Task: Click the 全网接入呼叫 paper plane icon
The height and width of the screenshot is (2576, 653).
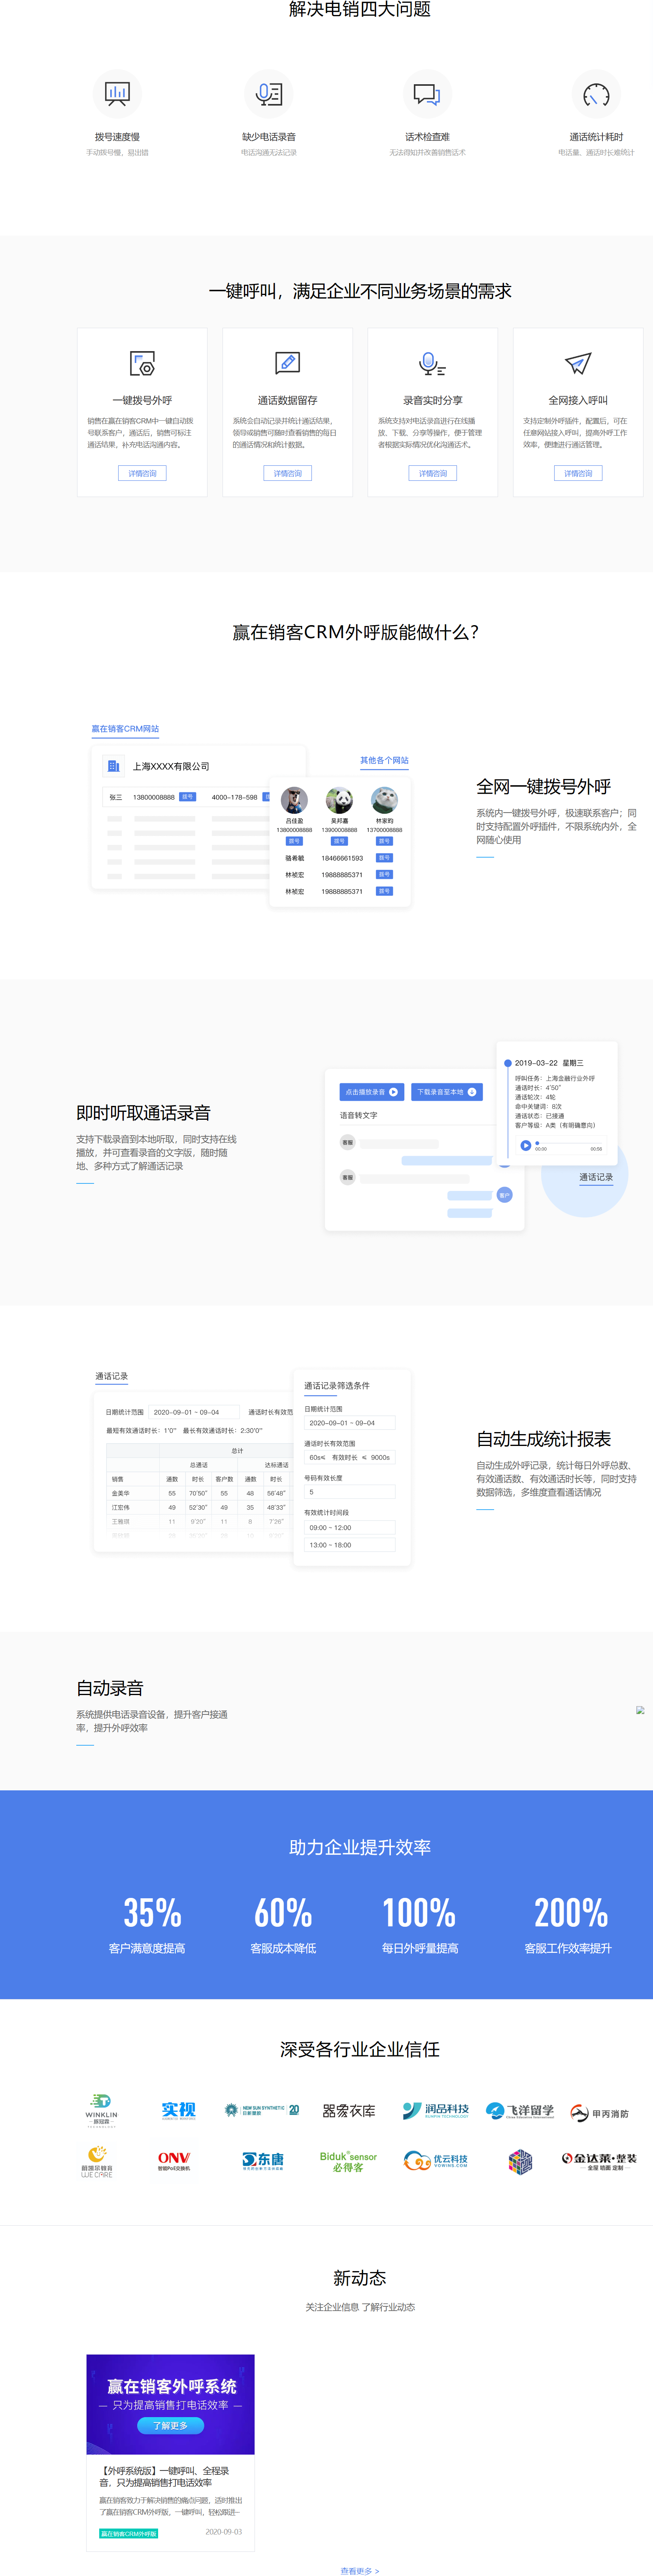Action: [x=578, y=363]
